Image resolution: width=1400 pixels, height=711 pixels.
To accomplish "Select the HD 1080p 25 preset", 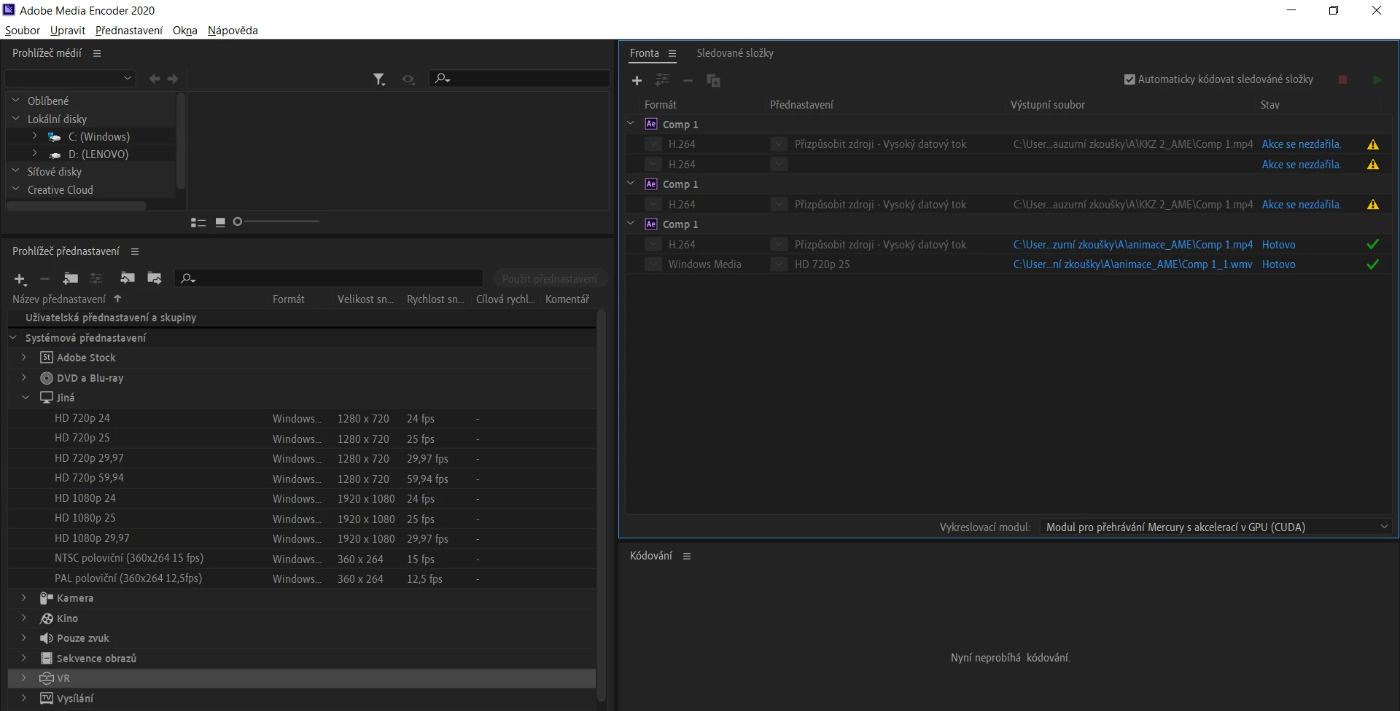I will click(302, 519).
